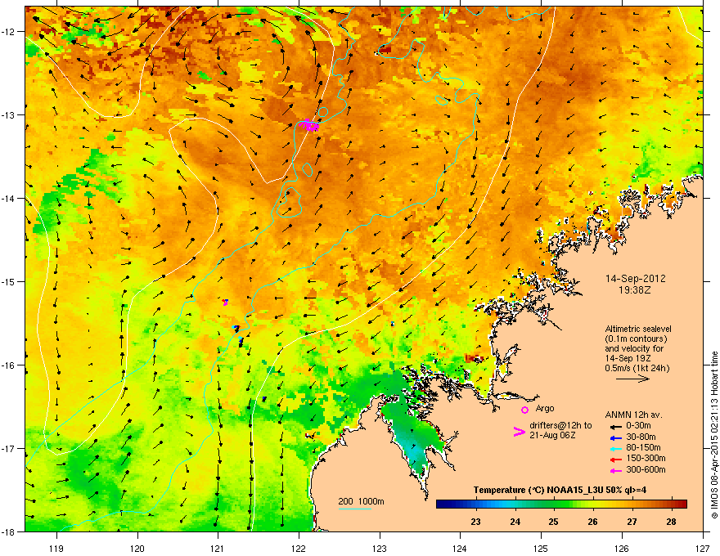The width and height of the screenshot is (720, 556).
Task: Click the longitude axis label 120
Action: click(x=137, y=548)
